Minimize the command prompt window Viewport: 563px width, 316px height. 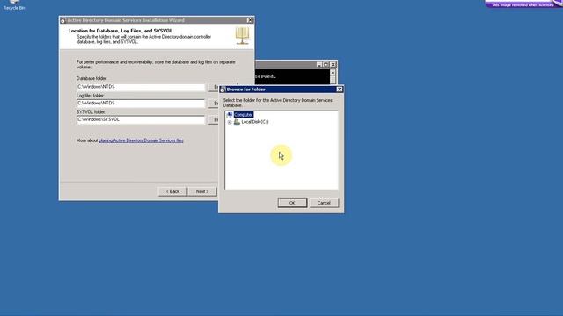(x=319, y=64)
